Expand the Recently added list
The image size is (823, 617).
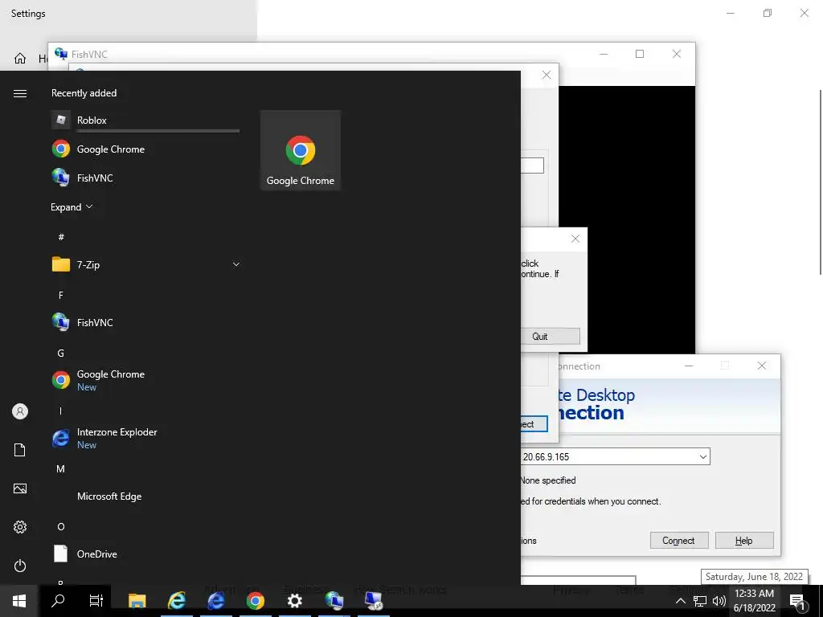[72, 206]
